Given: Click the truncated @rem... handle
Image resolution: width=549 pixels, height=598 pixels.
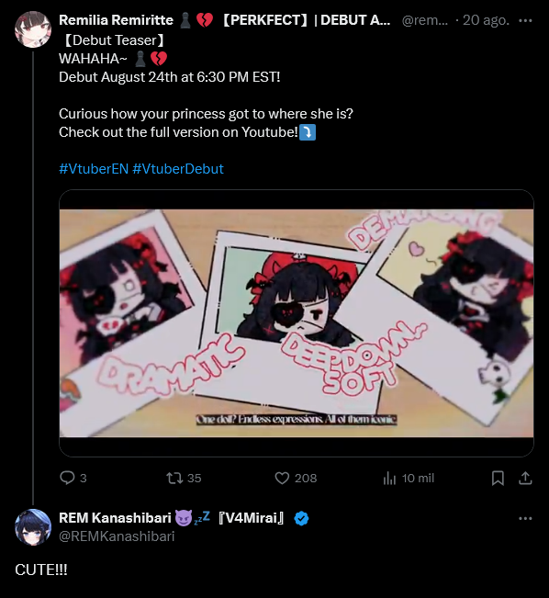Looking at the screenshot, I should coord(425,20).
